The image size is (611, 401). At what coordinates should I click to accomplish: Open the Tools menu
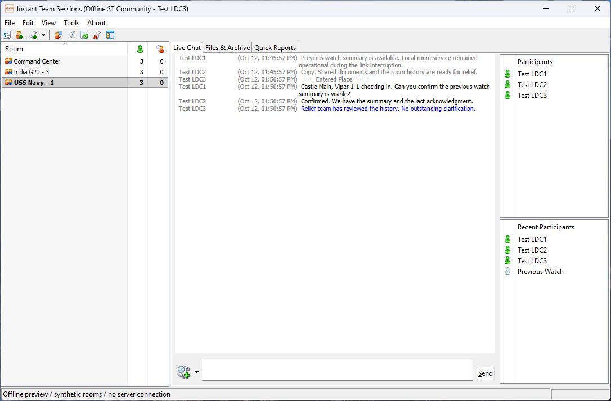click(x=71, y=23)
